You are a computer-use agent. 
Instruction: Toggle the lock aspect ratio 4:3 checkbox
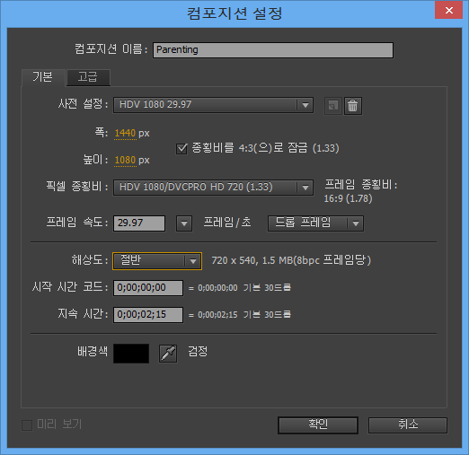181,148
